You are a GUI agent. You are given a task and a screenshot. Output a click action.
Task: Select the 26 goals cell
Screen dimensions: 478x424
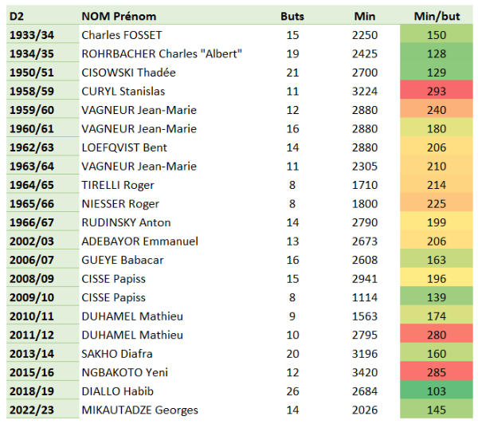pos(292,391)
